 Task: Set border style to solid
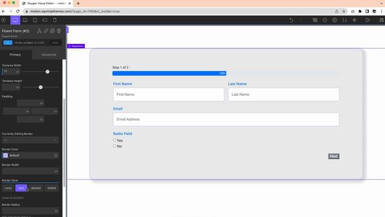click(x=21, y=188)
